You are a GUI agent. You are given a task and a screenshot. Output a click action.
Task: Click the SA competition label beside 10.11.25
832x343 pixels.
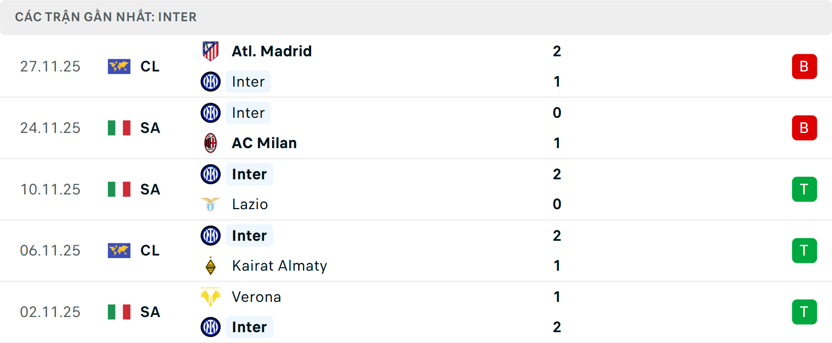(x=149, y=189)
